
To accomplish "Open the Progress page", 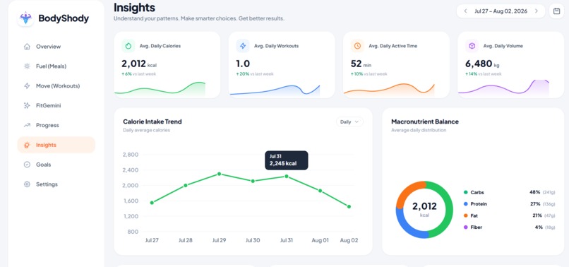I will [x=56, y=125].
